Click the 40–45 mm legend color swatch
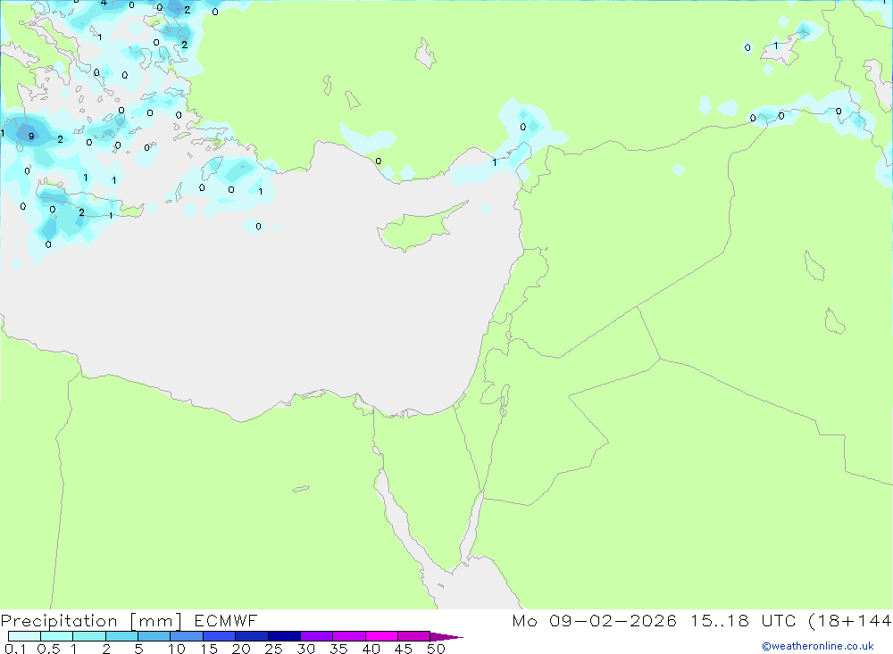This screenshot has height=654, width=893. tap(381, 636)
